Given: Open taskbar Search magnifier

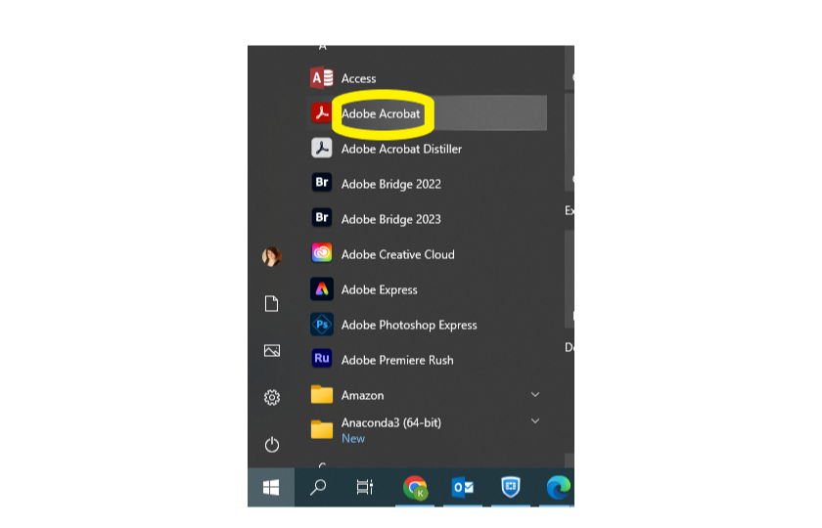Looking at the screenshot, I should pyautogui.click(x=318, y=488).
